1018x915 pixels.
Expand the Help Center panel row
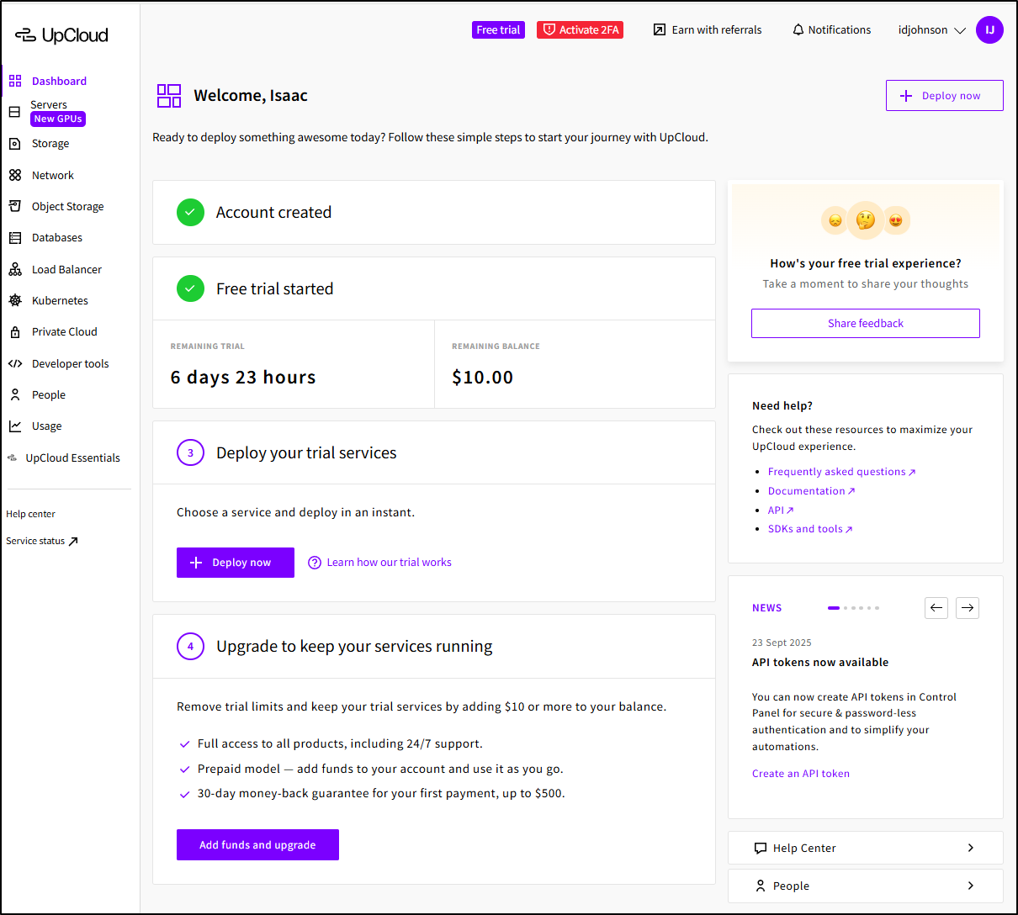865,848
